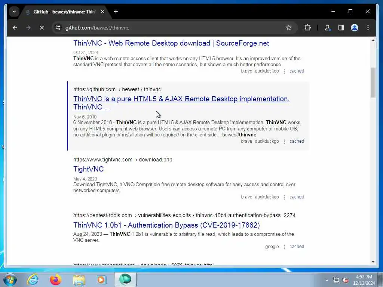Click the page scrollbar up arrow
Viewport: 383px width, 287px height.
[x=373, y=40]
